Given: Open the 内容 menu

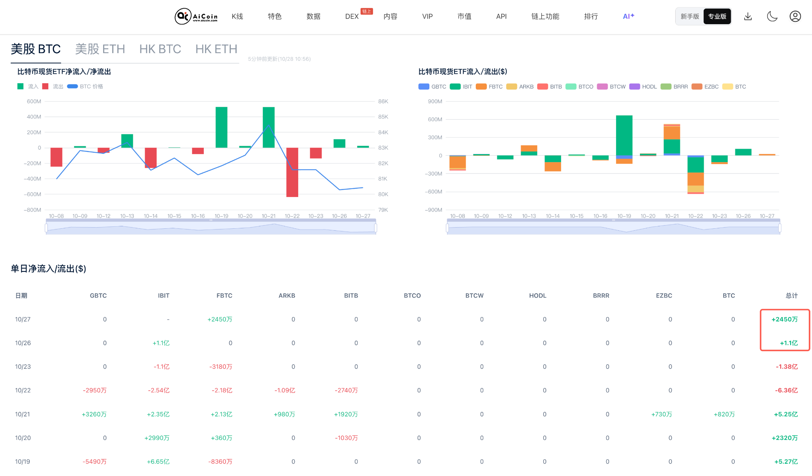Looking at the screenshot, I should (x=390, y=16).
